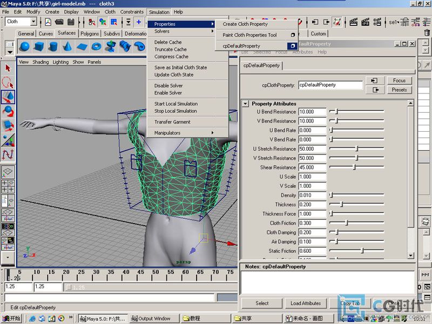Open the toolbox layout arrow at bottom
432x324 pixels.
pos(8,258)
